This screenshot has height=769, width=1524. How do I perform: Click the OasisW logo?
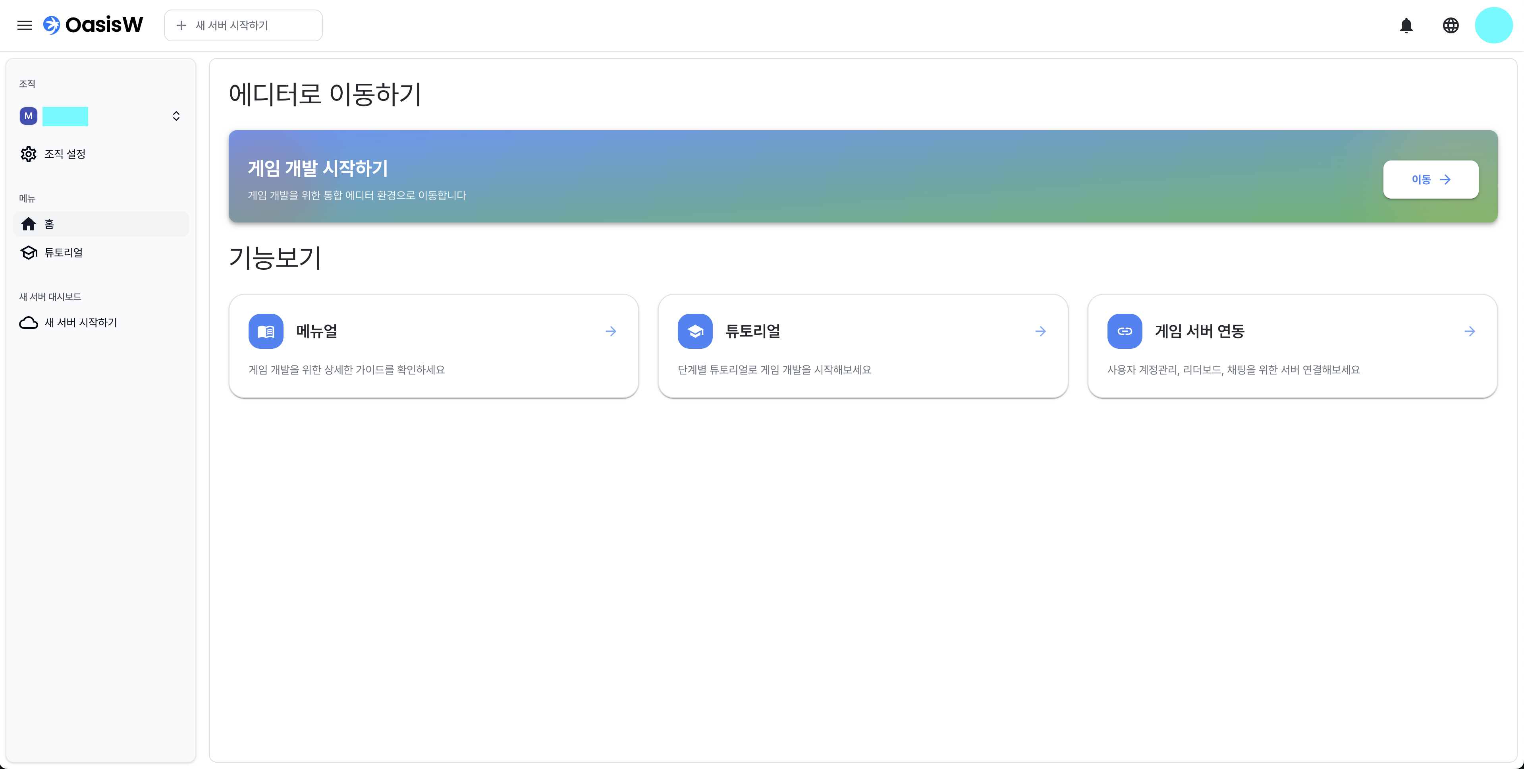(93, 25)
